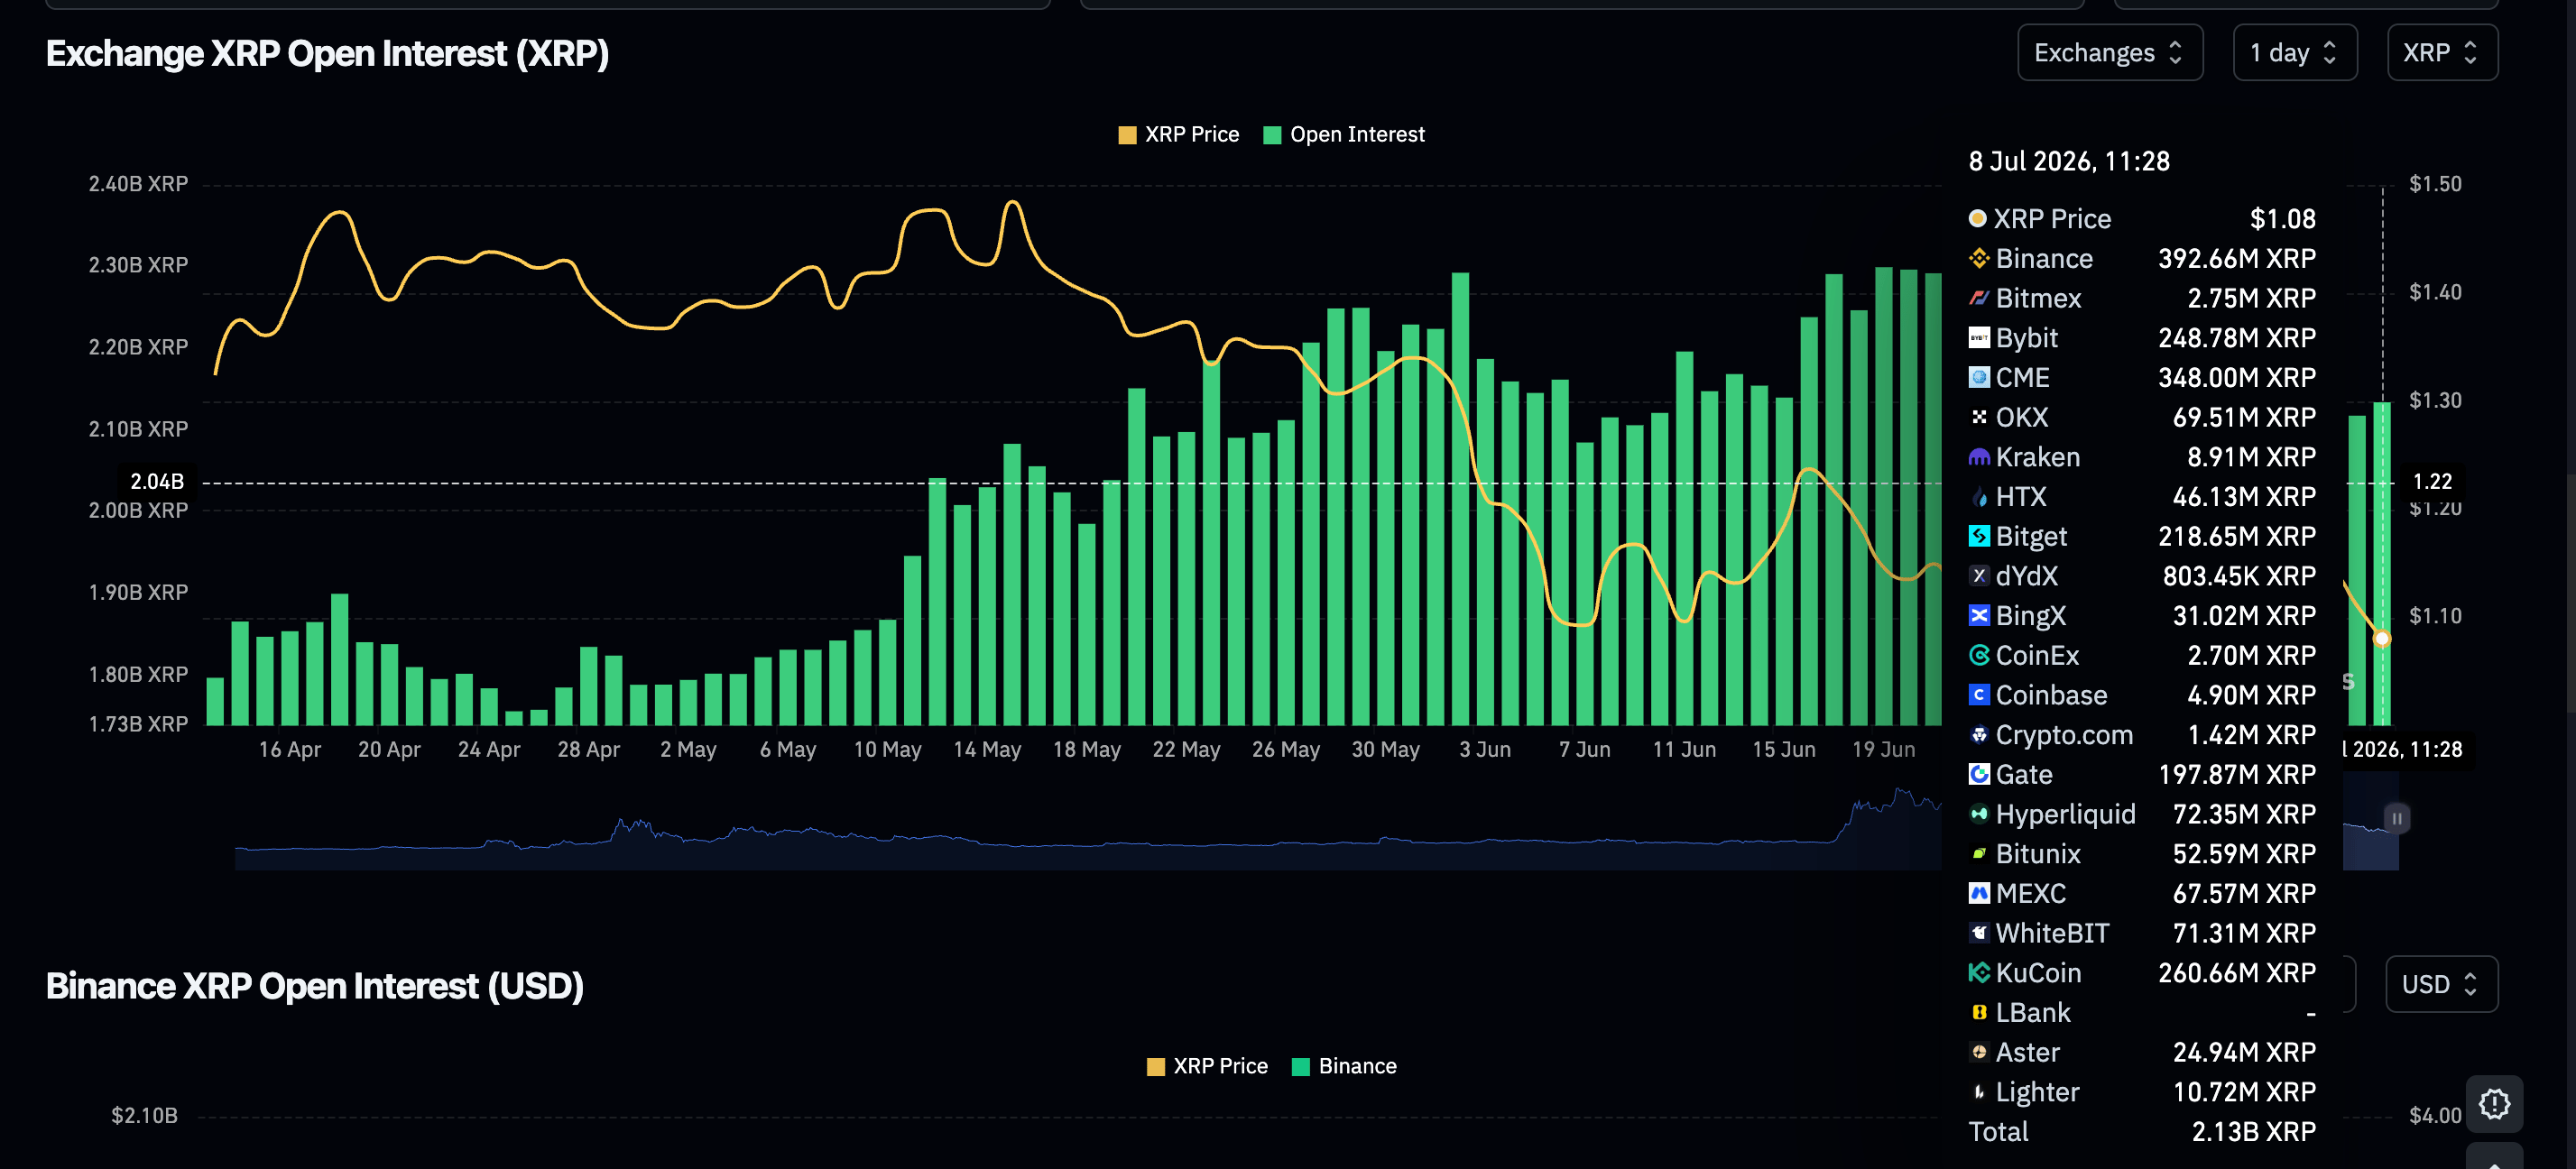The height and width of the screenshot is (1169, 2576).
Task: Click the 8 Jul 2026, 11:28 tooltip date
Action: coord(2069,162)
